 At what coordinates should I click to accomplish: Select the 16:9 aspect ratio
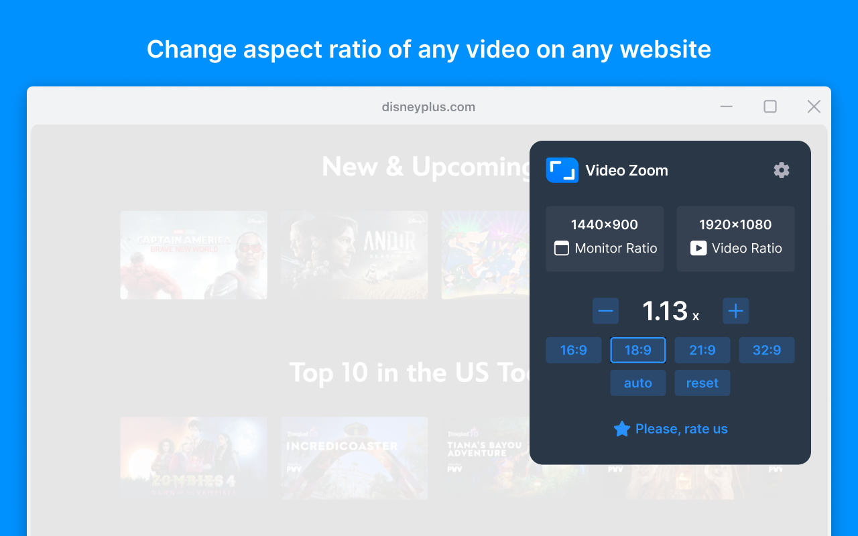[x=574, y=350]
